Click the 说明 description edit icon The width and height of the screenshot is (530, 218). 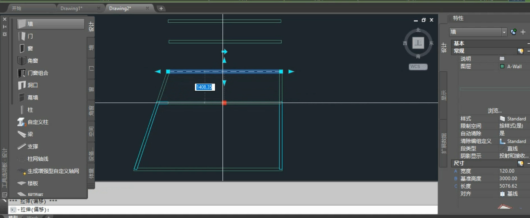click(502, 59)
